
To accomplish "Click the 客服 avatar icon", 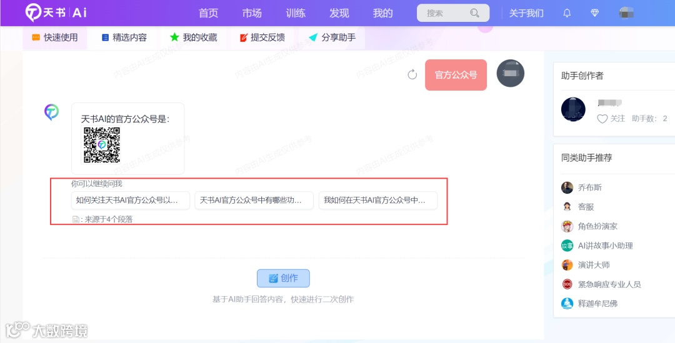I will pos(567,207).
